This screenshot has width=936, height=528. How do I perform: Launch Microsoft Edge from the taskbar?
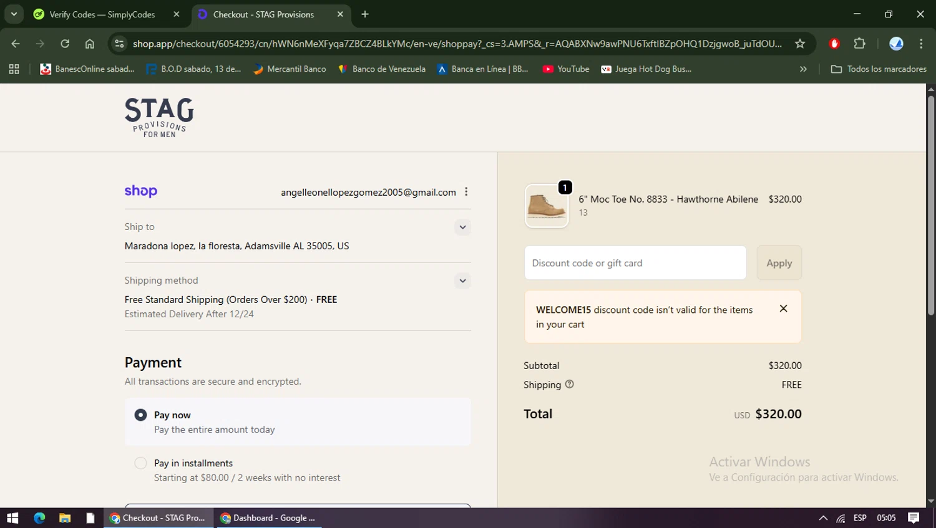[39, 518]
